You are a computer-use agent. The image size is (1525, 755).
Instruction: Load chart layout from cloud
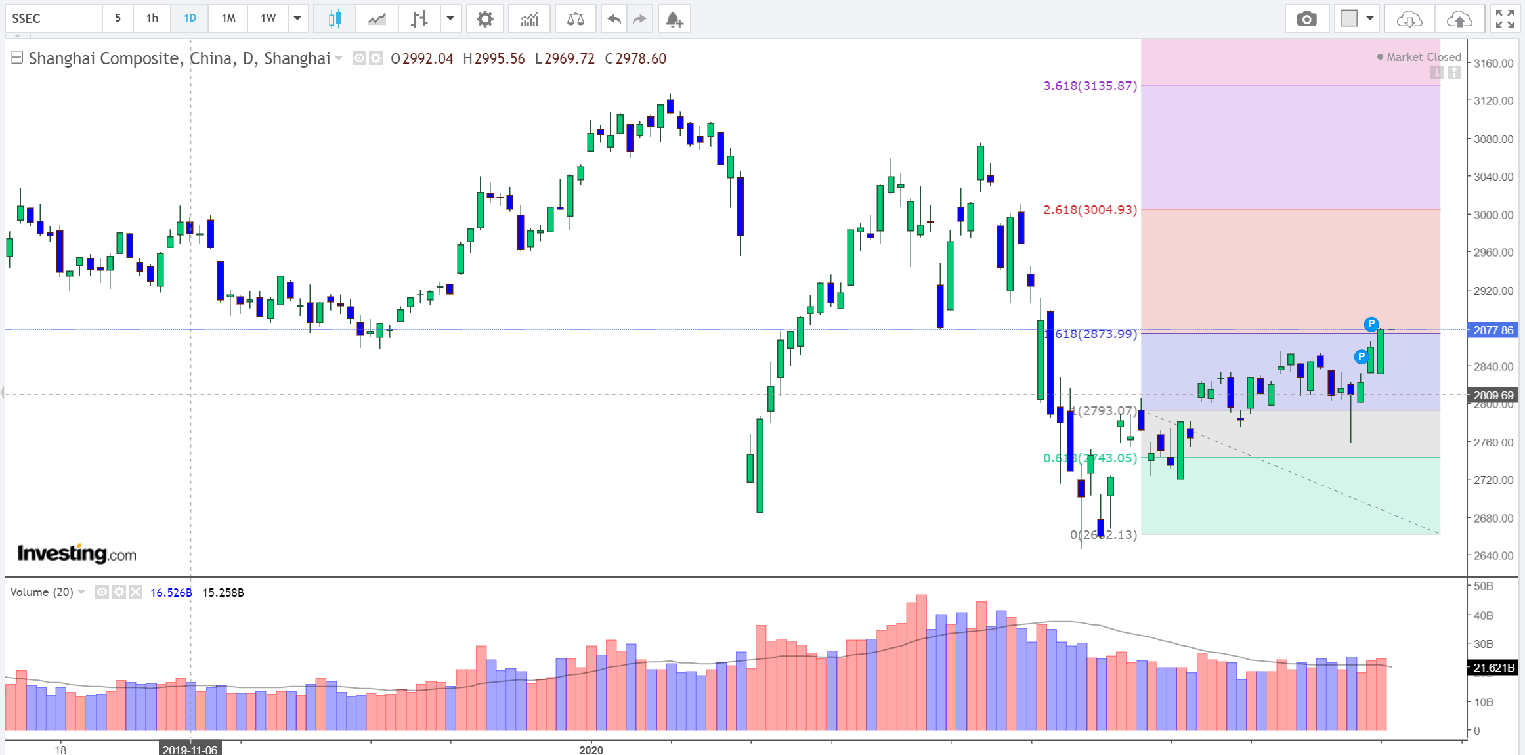pos(1409,18)
